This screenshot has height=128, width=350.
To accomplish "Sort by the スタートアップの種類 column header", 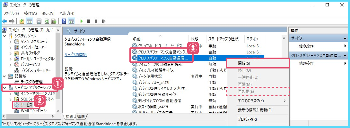I will (x=223, y=39).
